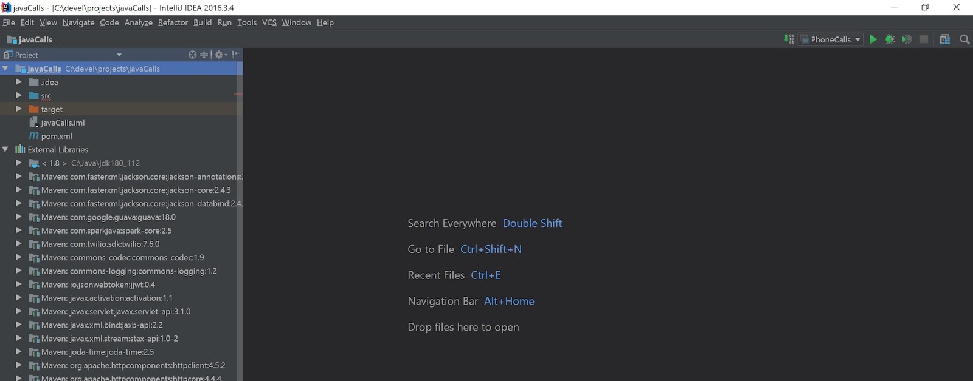
Task: Expand the spark-core:2.5 library node
Action: (x=19, y=230)
